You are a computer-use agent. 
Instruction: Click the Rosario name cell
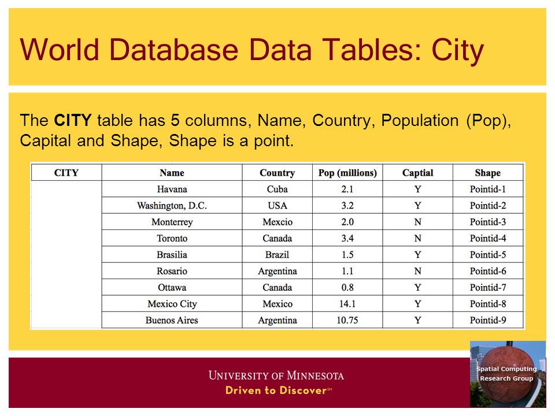point(172,271)
